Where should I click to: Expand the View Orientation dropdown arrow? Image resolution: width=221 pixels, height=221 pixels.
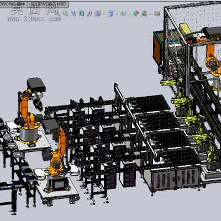(103, 14)
